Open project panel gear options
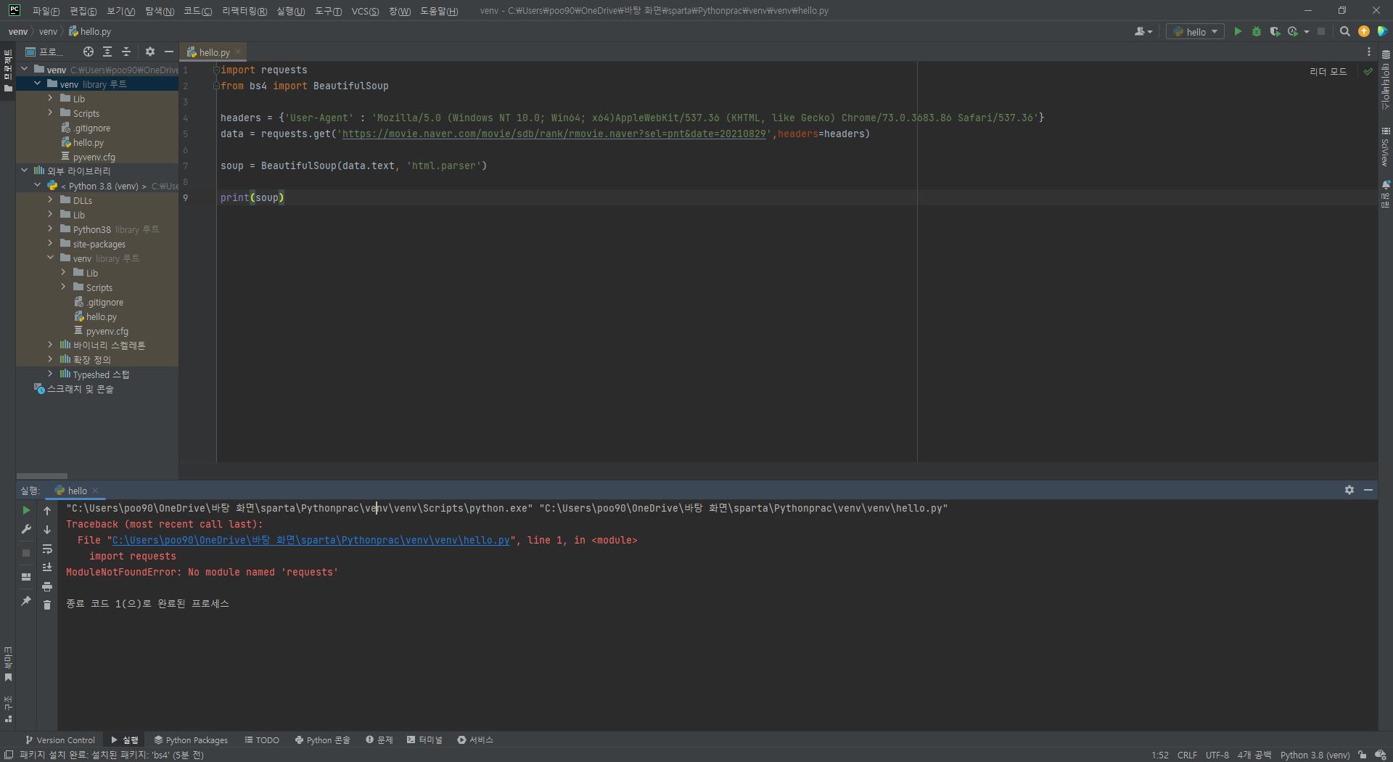This screenshot has height=762, width=1393. pos(149,52)
